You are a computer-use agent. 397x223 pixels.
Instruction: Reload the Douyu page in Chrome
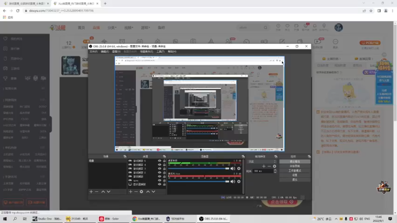tap(18, 10)
